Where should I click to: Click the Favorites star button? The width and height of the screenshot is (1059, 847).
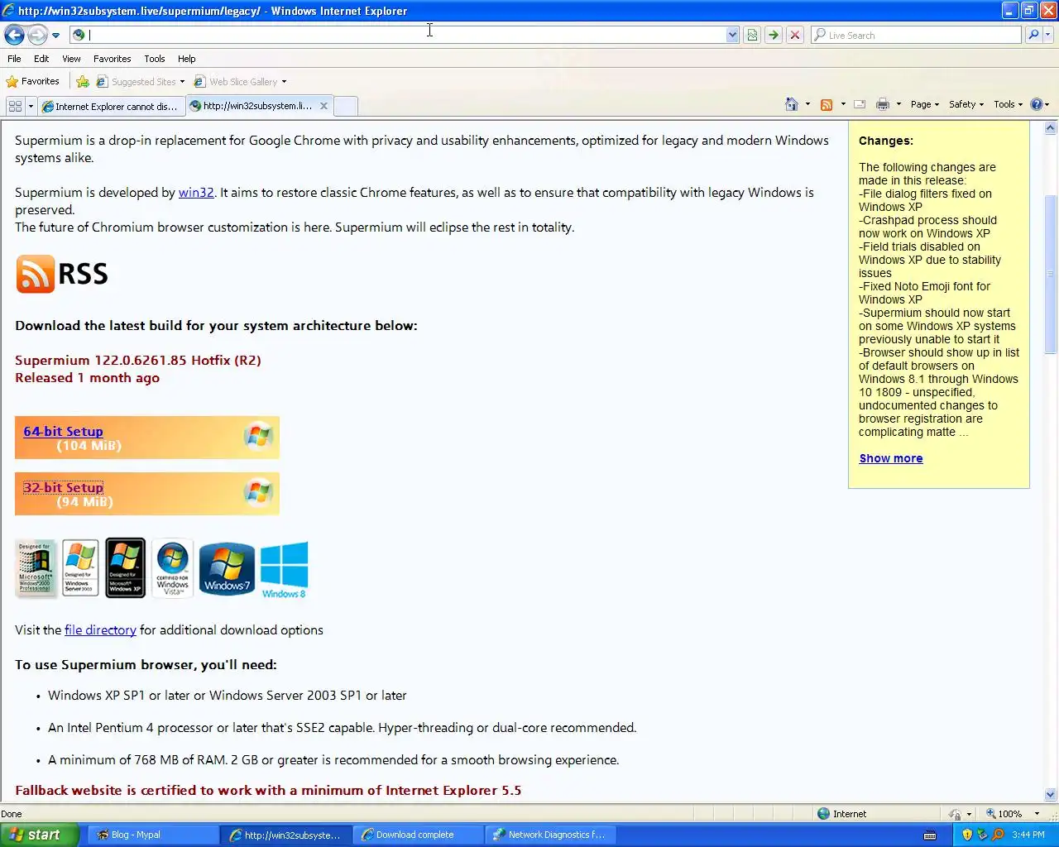click(x=33, y=81)
